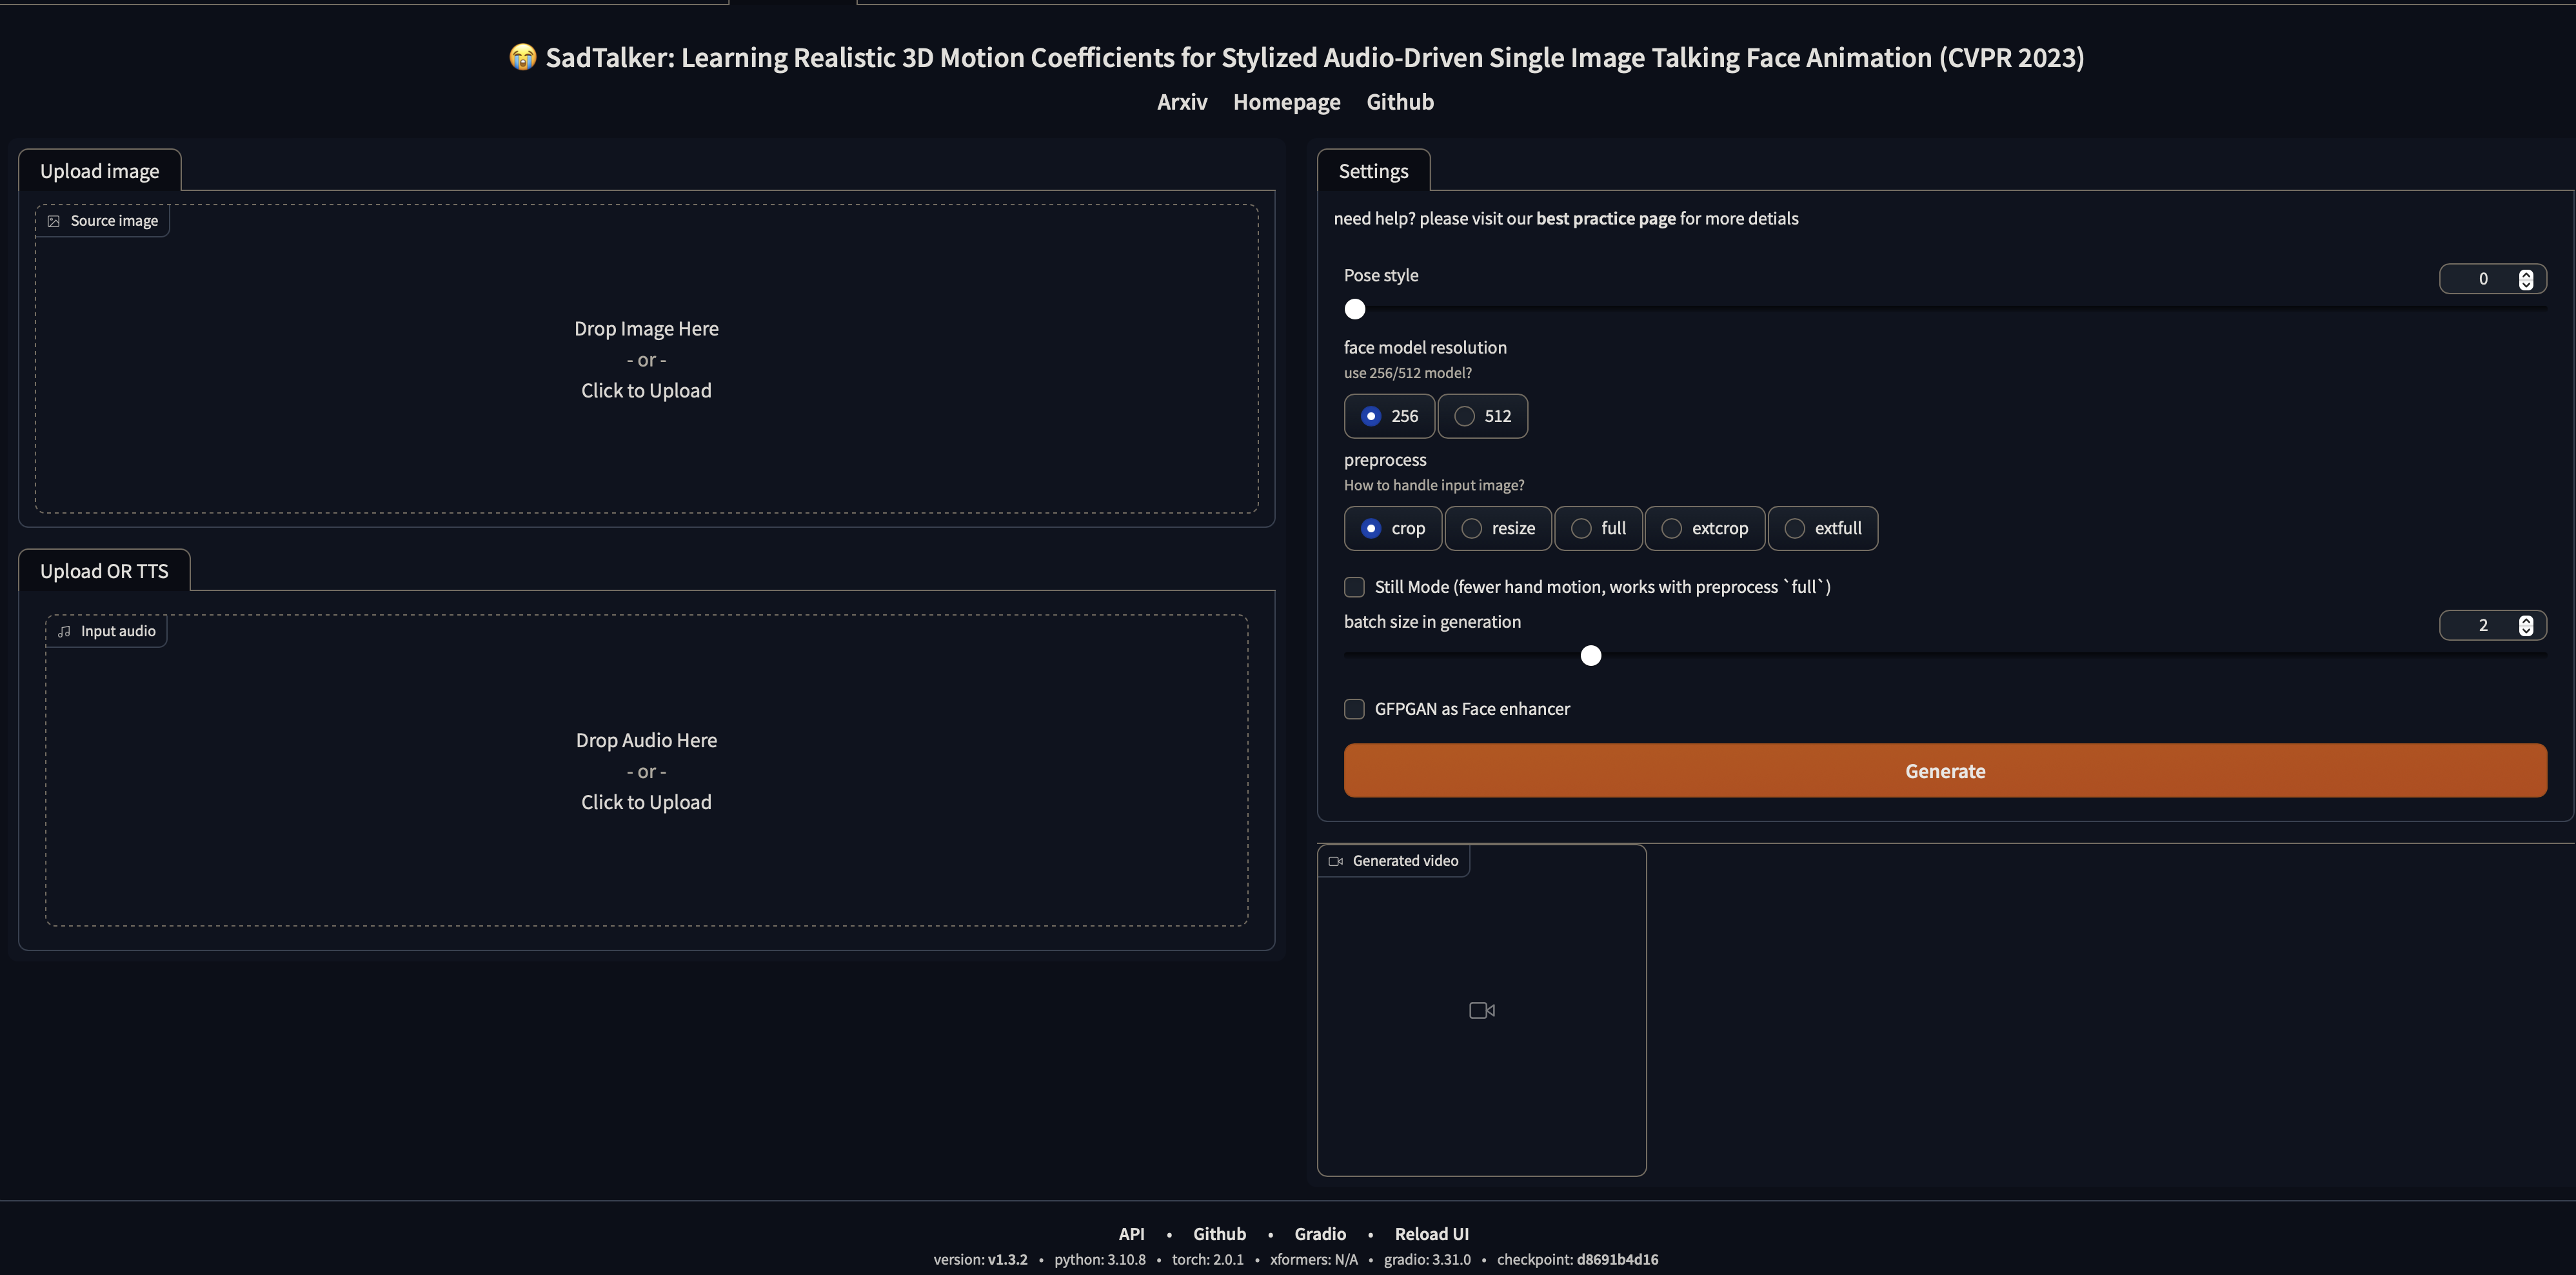Screen dimensions: 2576x1275
Task: Click the camera icon on Generated video label
Action: click(1335, 859)
